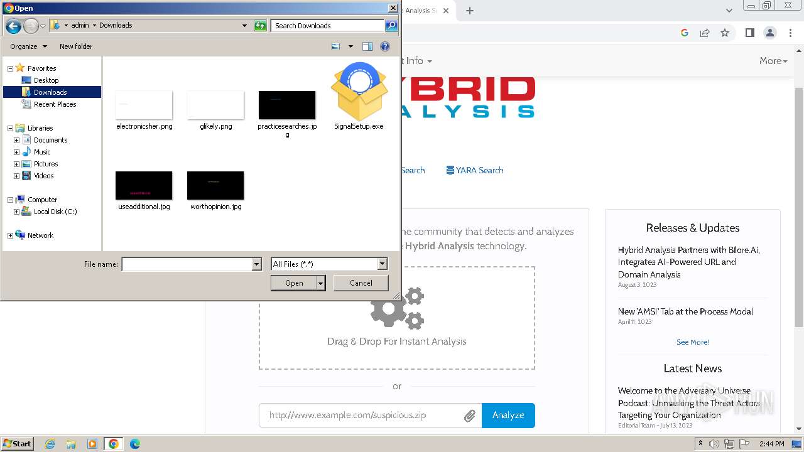Click the Back arrow in Open dialog
This screenshot has width=804, height=452.
pyautogui.click(x=13, y=26)
